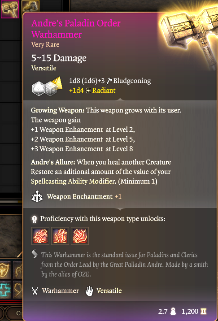Select the boots item in the inventory
218x321 pixels.
pos(31,6)
